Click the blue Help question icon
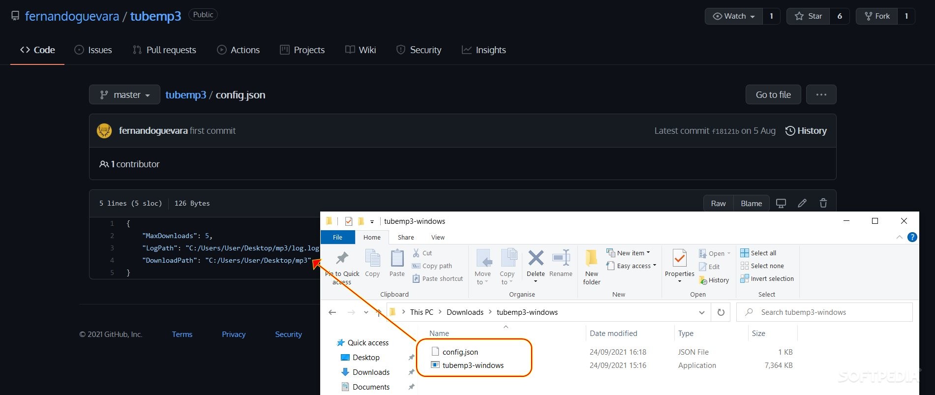 [912, 237]
